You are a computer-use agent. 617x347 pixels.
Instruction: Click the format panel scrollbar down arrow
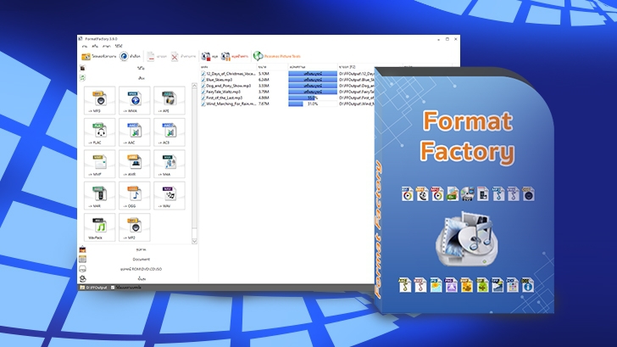point(194,241)
